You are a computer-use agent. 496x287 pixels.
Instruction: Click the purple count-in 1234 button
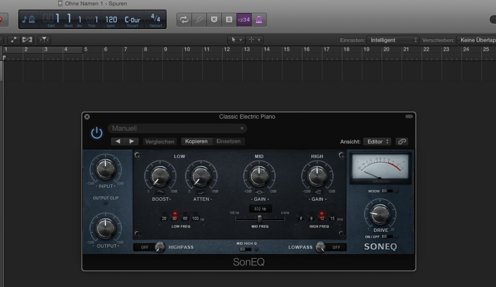[x=244, y=20]
